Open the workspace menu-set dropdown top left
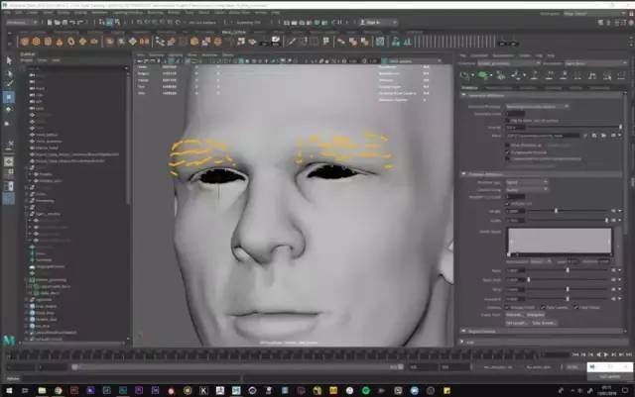Screen dimensions: 635x397 [x=22, y=22]
